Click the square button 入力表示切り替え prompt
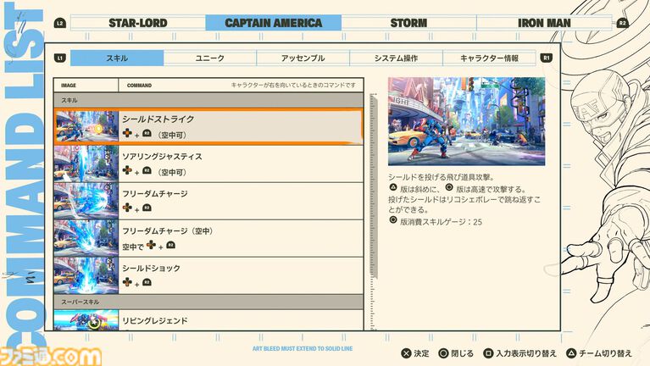This screenshot has height=366, width=650. 519,353
